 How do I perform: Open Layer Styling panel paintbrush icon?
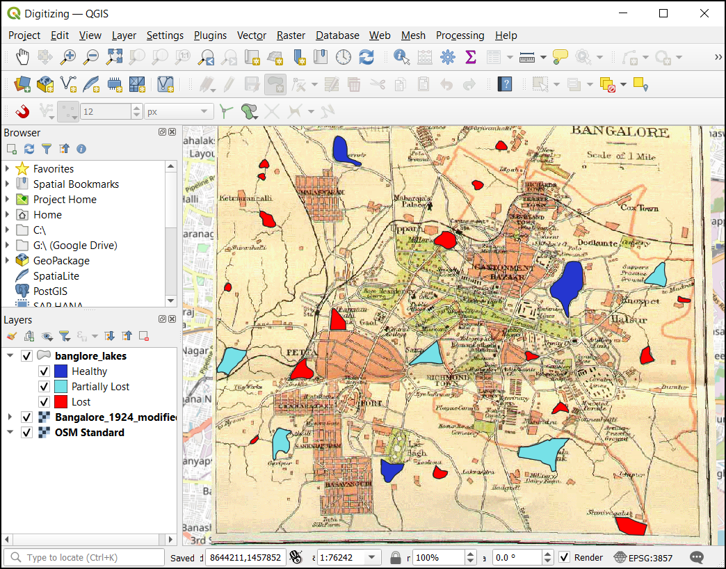pyautogui.click(x=12, y=336)
